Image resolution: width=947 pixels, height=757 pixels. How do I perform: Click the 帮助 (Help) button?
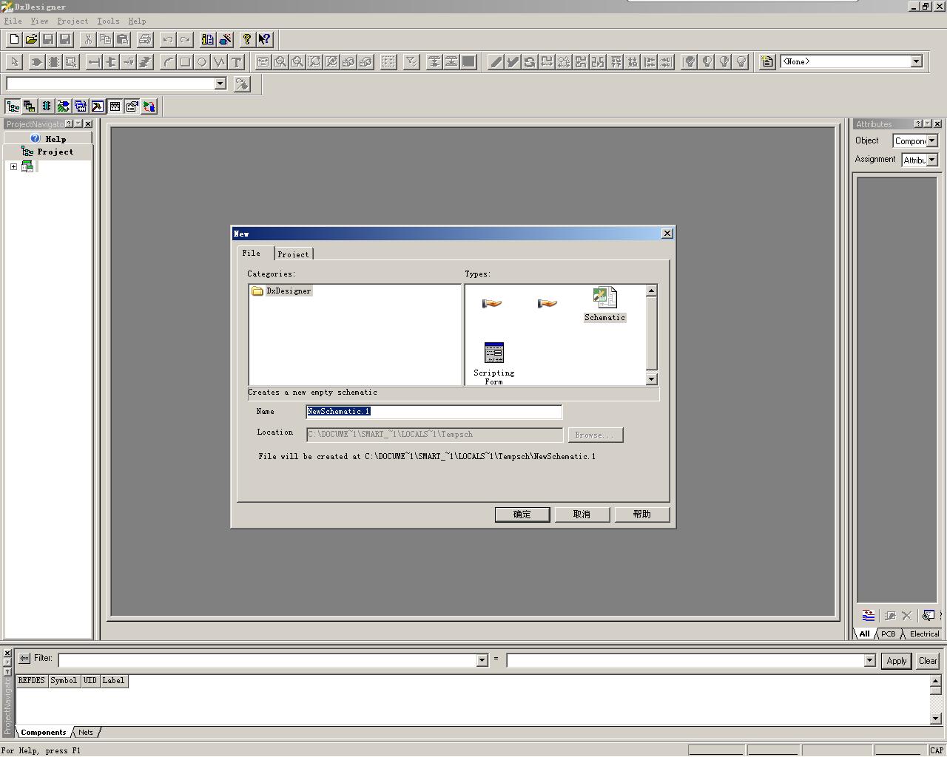[642, 515]
